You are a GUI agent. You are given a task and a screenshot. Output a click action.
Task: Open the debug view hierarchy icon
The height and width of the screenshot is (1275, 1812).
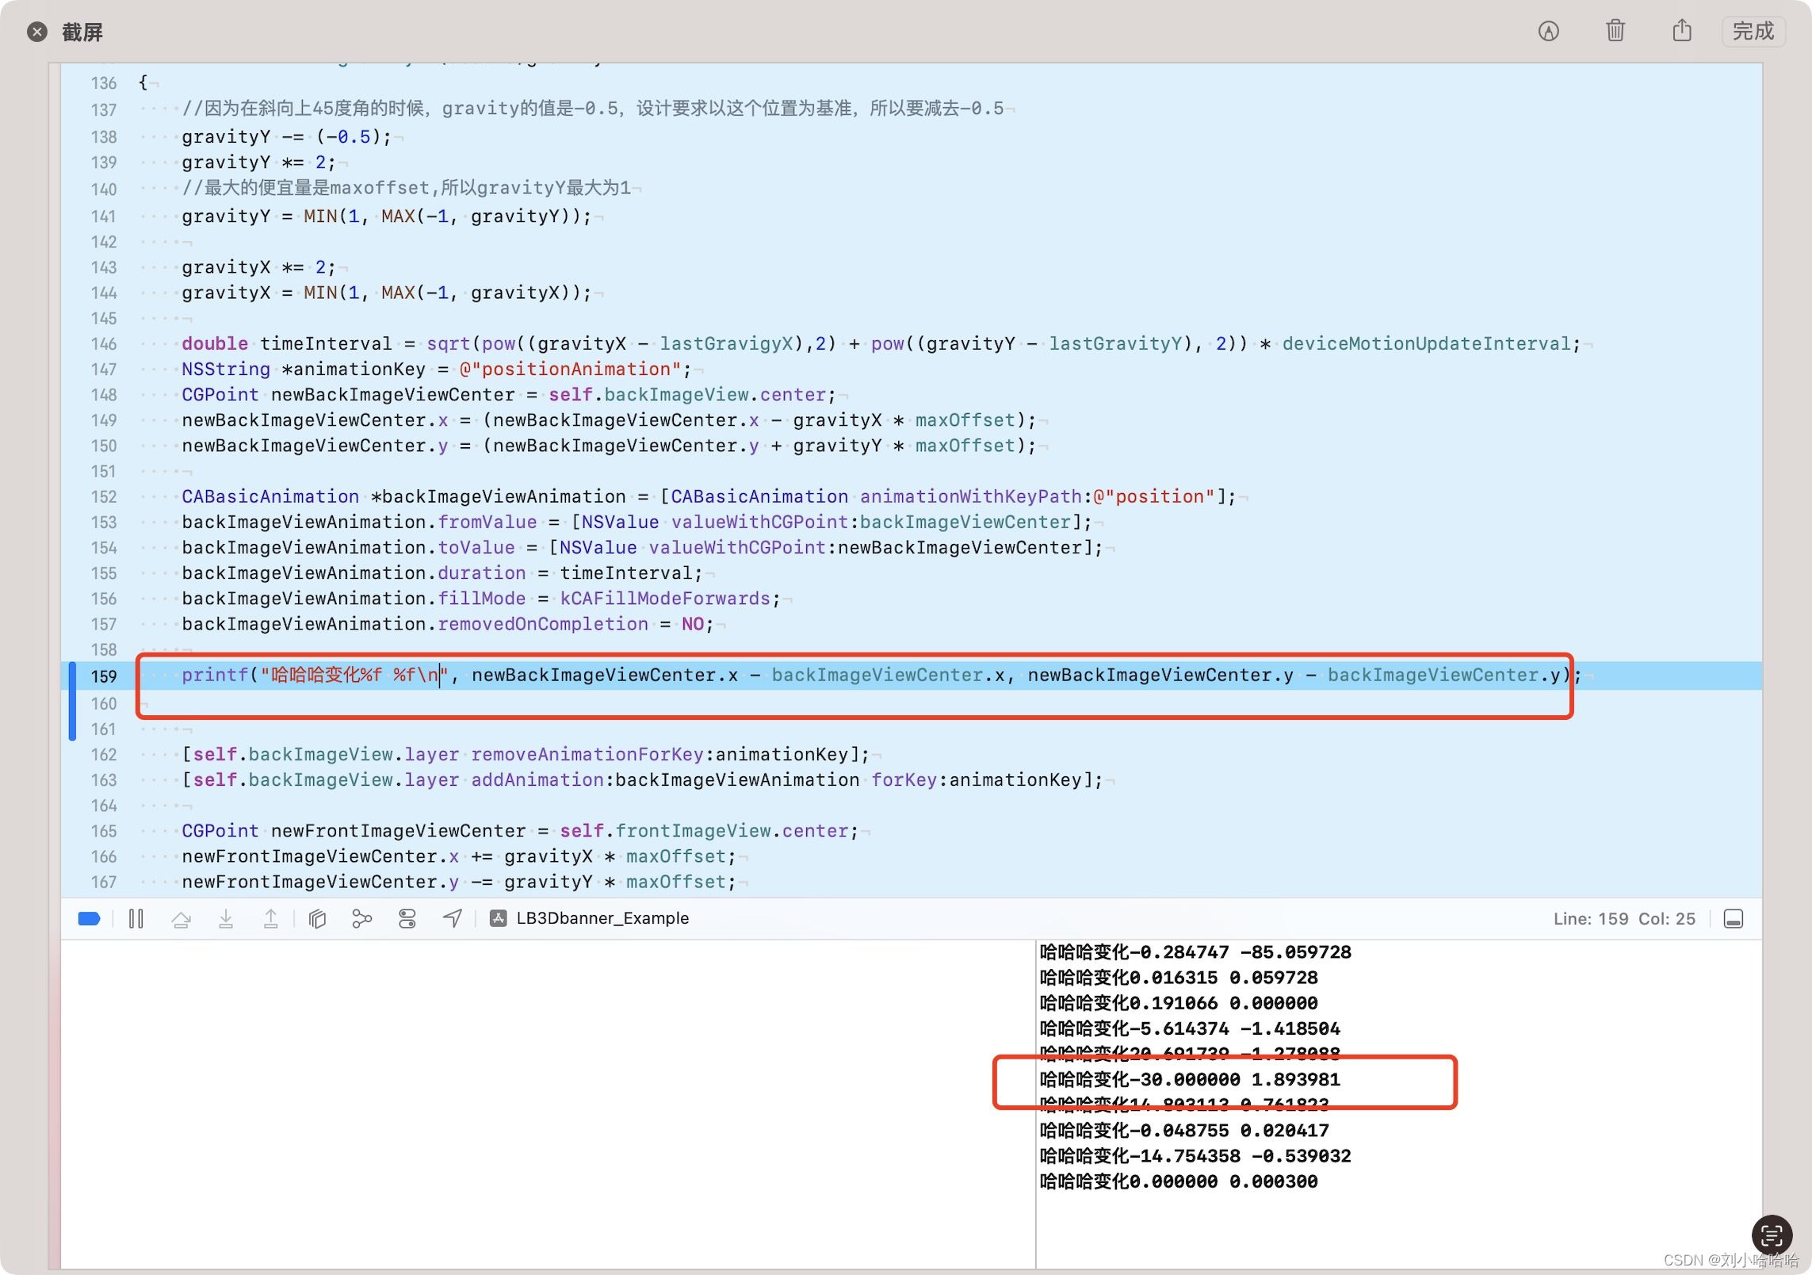tap(317, 918)
